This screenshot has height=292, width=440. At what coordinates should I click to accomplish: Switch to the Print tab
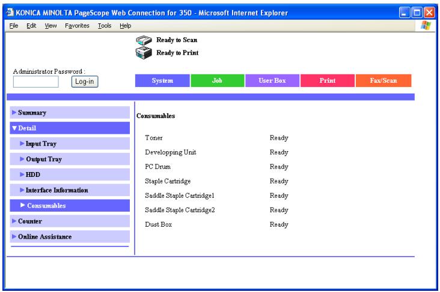tap(328, 80)
